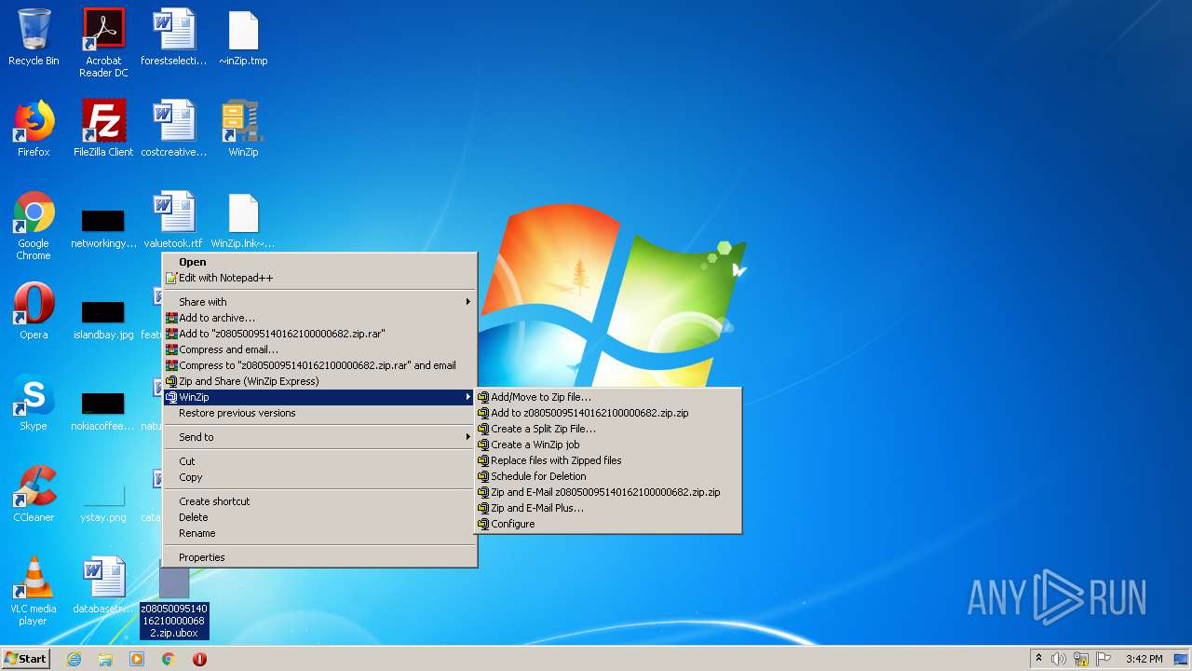
Task: Select the ~inZip.tmp file icon
Action: click(x=243, y=38)
